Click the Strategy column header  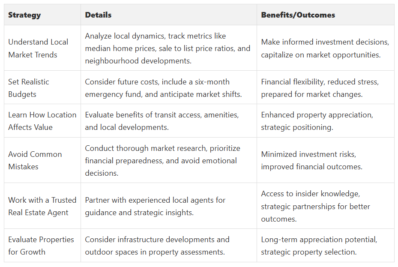[24, 15]
